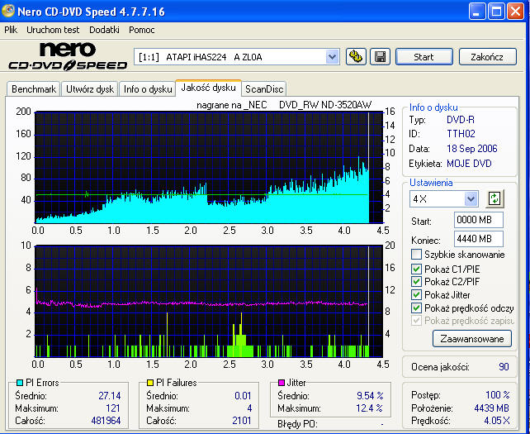
Task: Click the Start 0000 MB input field
Action: coord(478,220)
